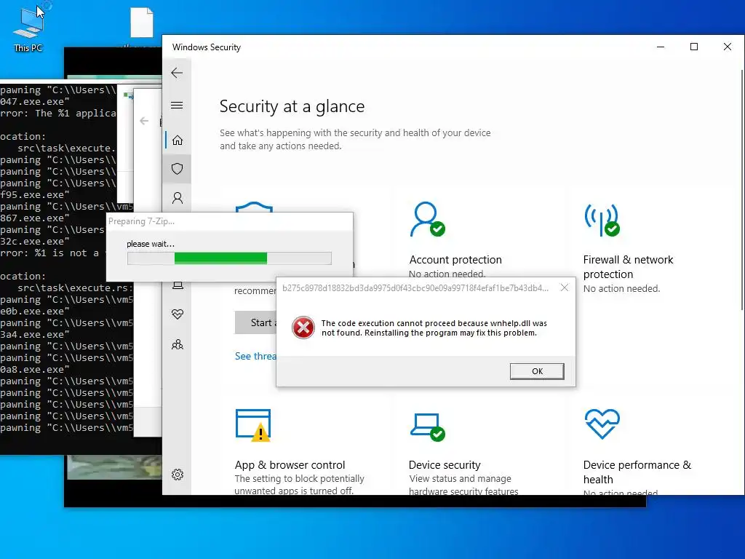Image resolution: width=745 pixels, height=559 pixels.
Task: Click the Start actions button
Action: click(x=256, y=322)
